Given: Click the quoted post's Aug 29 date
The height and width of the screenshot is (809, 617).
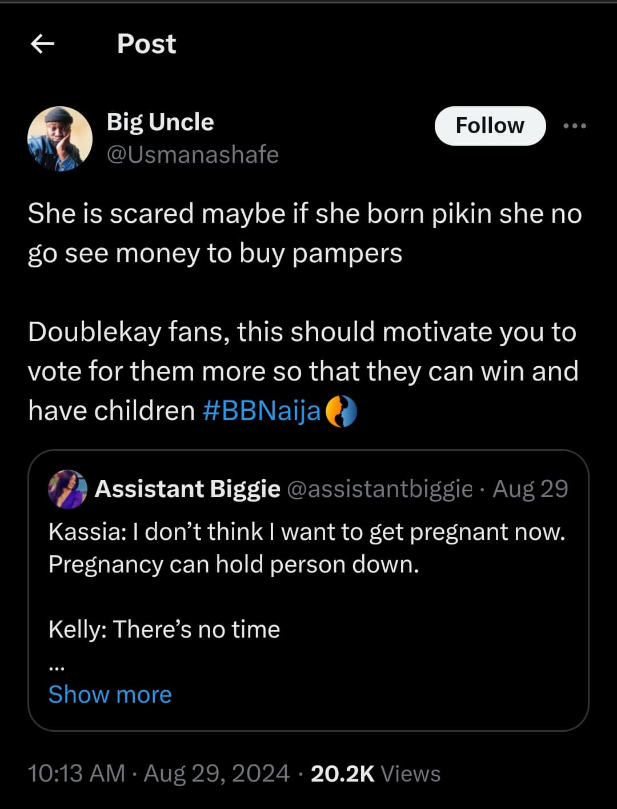Looking at the screenshot, I should (530, 489).
